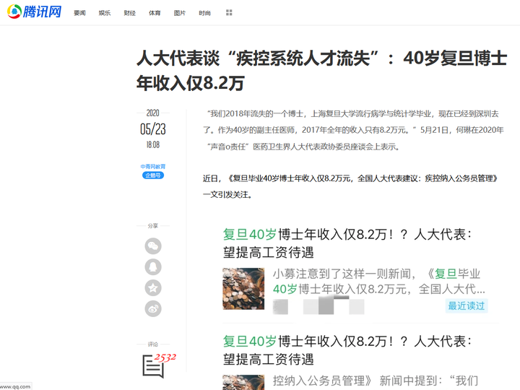This screenshot has width=520, height=390.
Task: Open the second coins thumbnail image
Action: [x=243, y=382]
